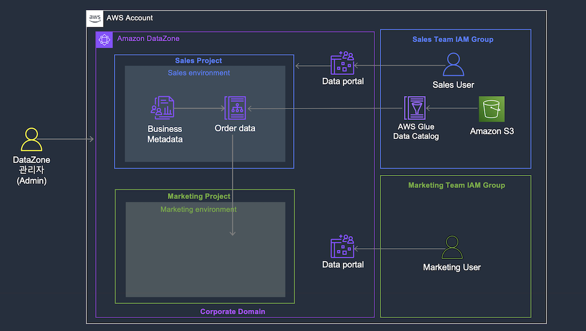This screenshot has width=586, height=331.
Task: Click the Amazon S3 bucket icon
Action: click(x=492, y=109)
